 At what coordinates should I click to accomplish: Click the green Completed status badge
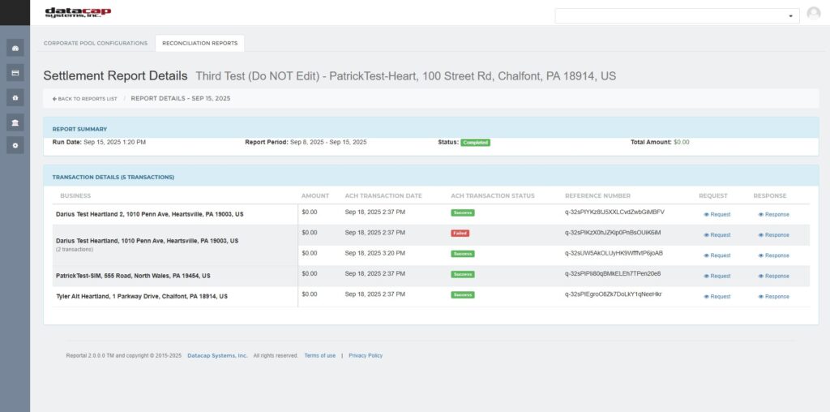475,143
